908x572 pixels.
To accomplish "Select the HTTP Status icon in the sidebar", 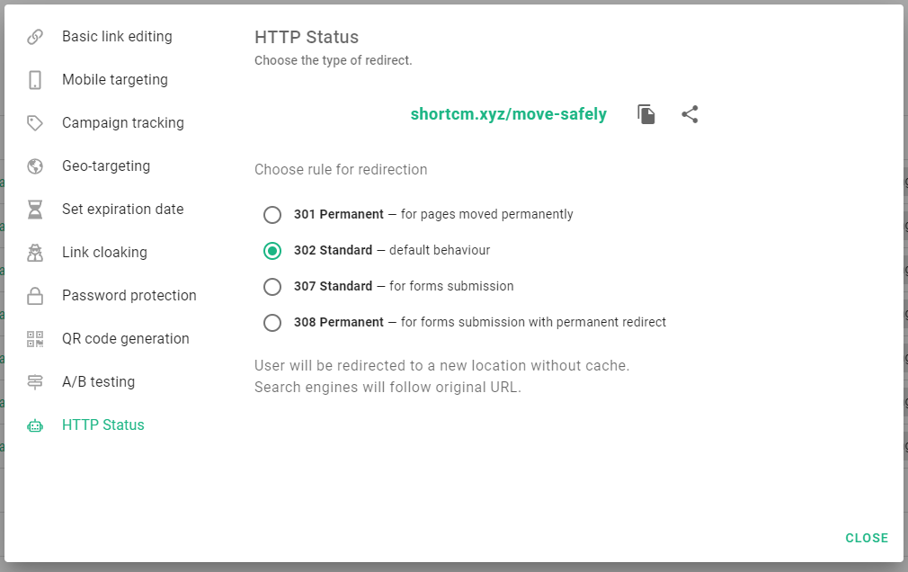I will (x=35, y=425).
